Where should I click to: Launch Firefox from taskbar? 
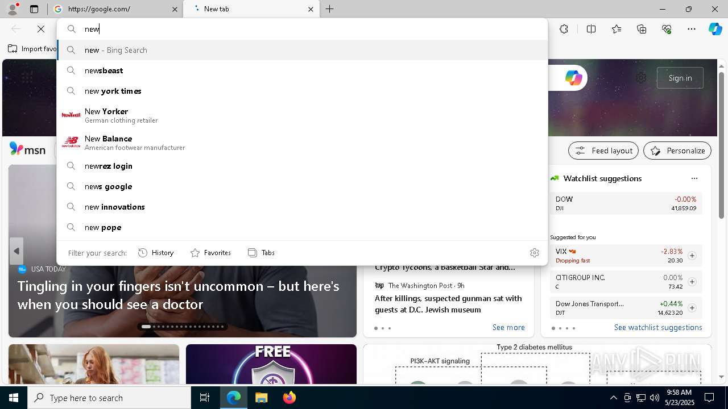click(289, 398)
